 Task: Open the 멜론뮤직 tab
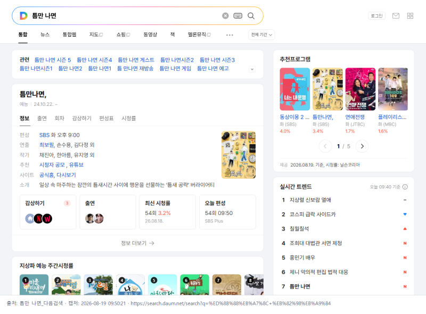[199, 35]
